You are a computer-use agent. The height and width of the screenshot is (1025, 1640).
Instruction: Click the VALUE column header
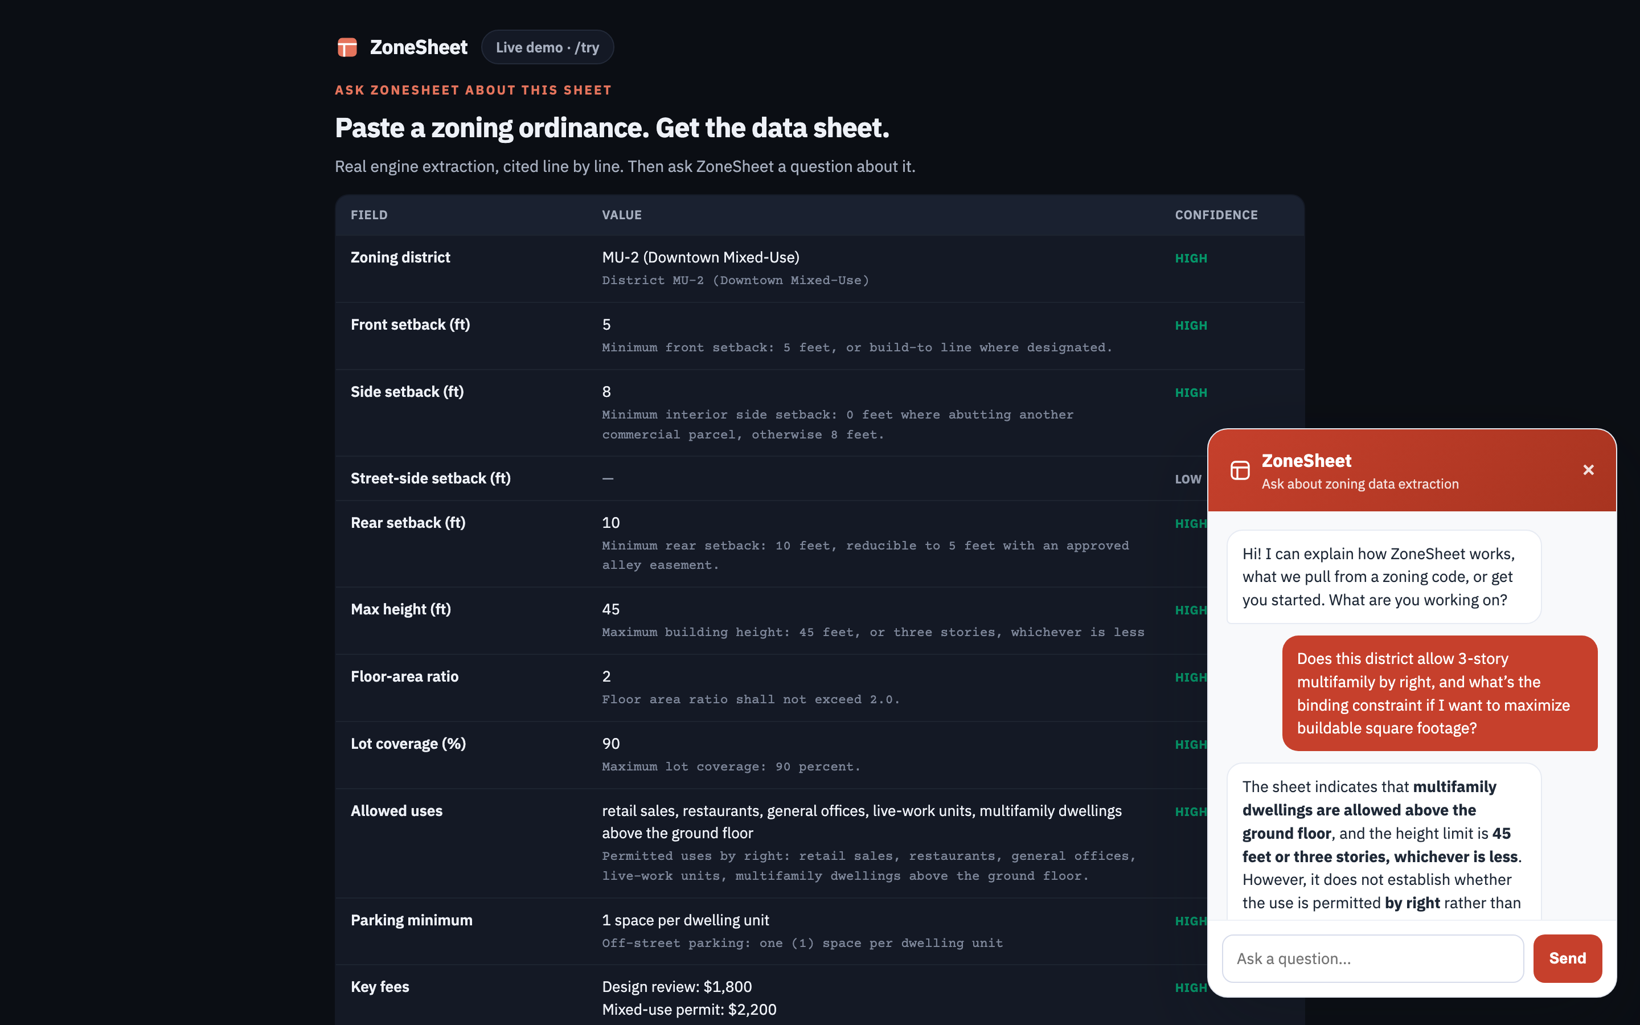(622, 215)
